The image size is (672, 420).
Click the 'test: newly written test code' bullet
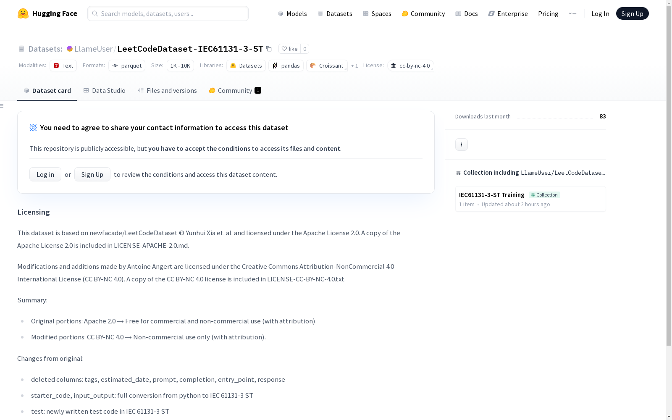click(100, 411)
